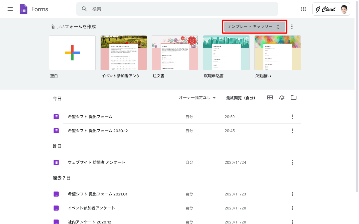Open the 注文書 template thumbnail

(175, 53)
